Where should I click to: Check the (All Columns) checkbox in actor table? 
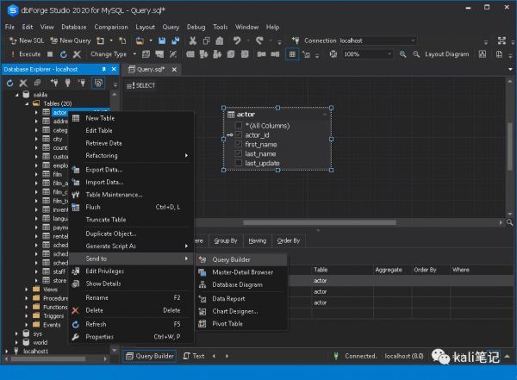[239, 126]
